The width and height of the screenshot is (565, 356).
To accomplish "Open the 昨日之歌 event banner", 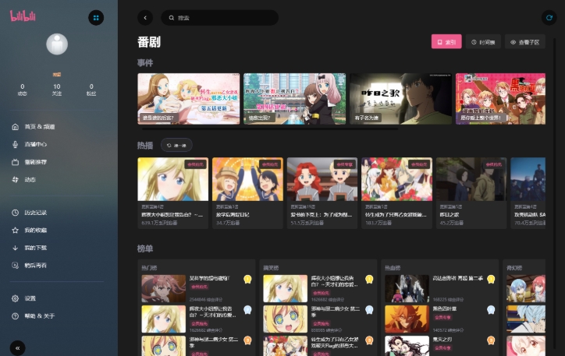I will coord(400,99).
